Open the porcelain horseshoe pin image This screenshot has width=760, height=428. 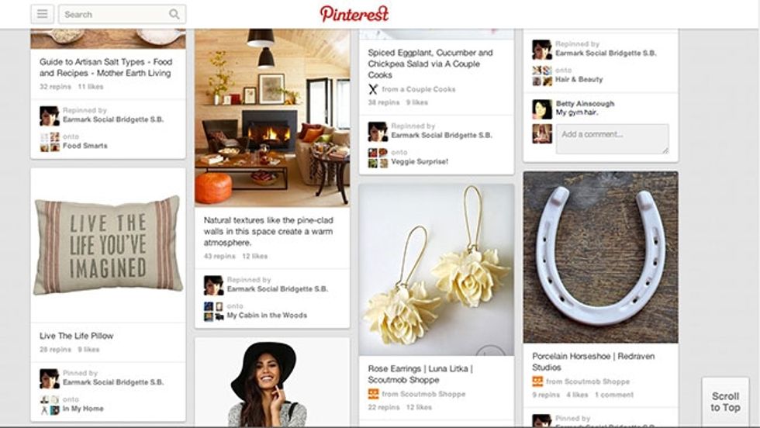(600, 257)
